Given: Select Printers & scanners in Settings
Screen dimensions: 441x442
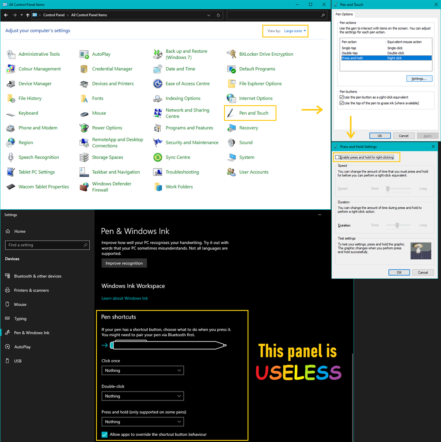Looking at the screenshot, I should [31, 290].
